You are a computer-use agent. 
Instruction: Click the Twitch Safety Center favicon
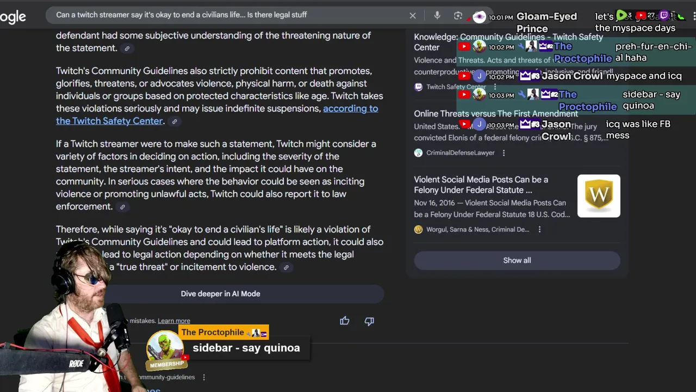click(418, 87)
